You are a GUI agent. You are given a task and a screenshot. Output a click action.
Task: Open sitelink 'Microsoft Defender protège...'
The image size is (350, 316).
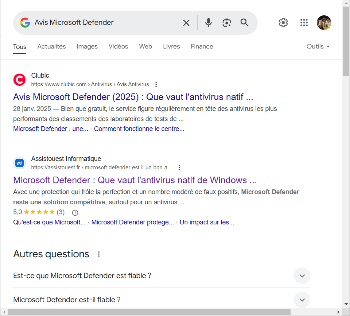click(x=133, y=222)
